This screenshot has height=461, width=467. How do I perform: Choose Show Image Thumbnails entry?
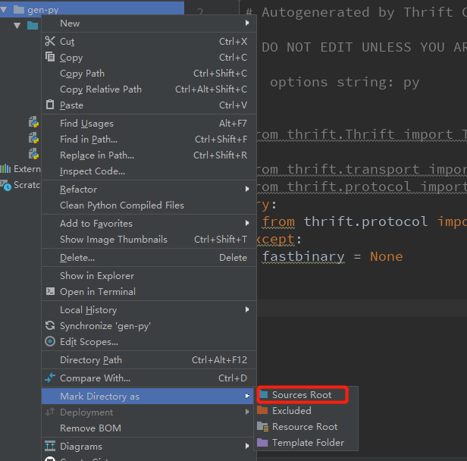coord(149,239)
